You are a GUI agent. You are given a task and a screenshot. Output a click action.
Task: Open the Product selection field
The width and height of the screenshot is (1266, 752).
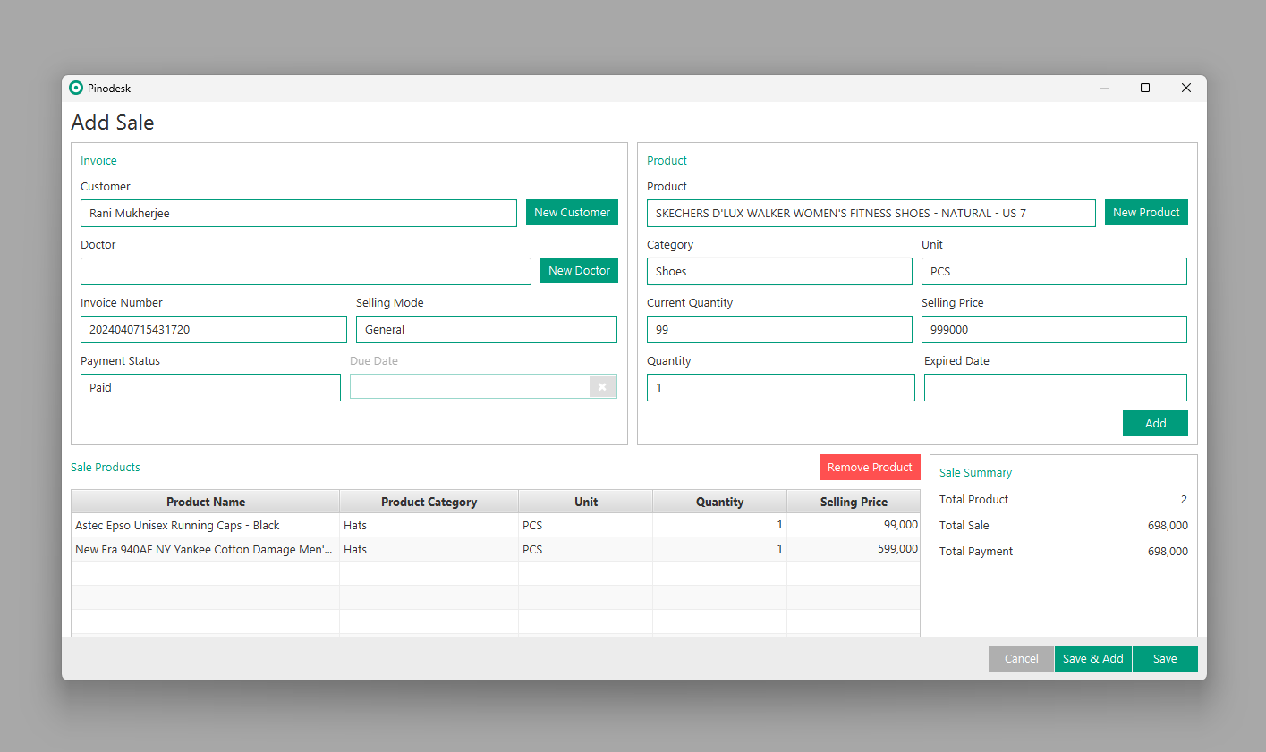coord(870,214)
